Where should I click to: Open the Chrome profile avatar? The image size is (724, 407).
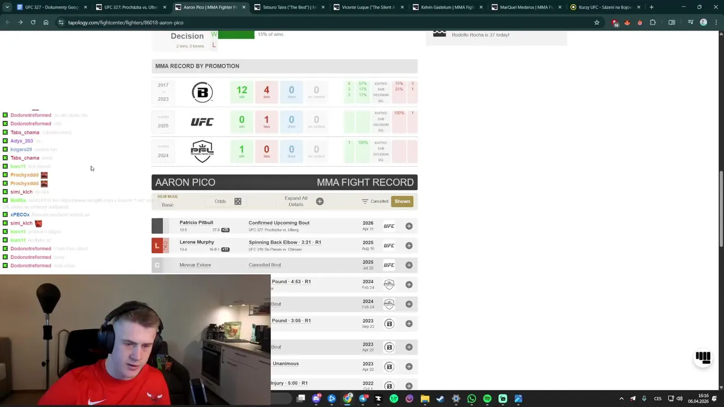(x=704, y=23)
